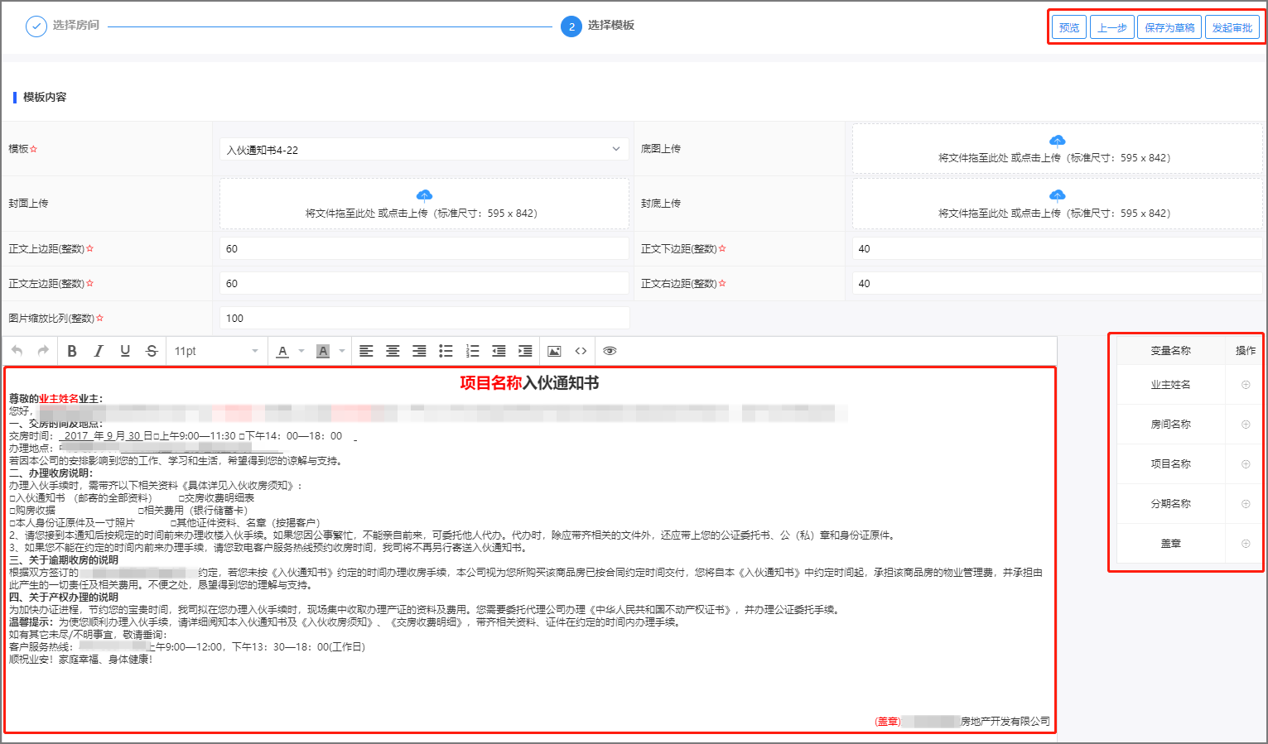Click the 模板内容 section heading
Image resolution: width=1268 pixels, height=744 pixels.
[45, 97]
